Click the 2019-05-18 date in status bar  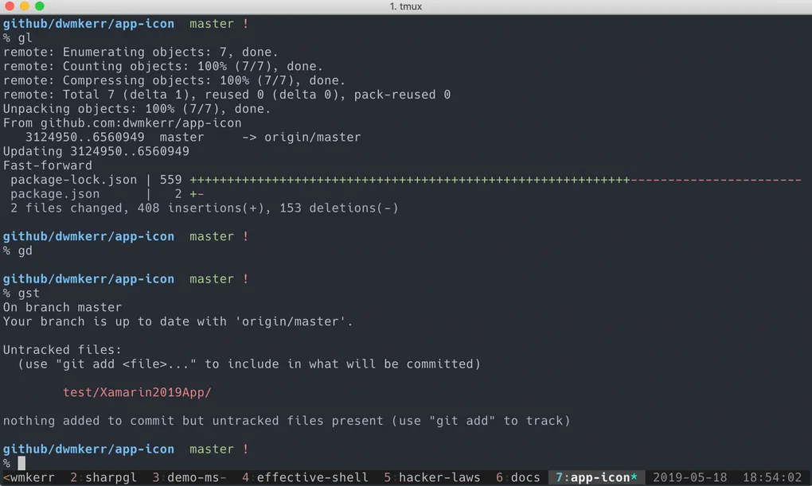pos(690,478)
